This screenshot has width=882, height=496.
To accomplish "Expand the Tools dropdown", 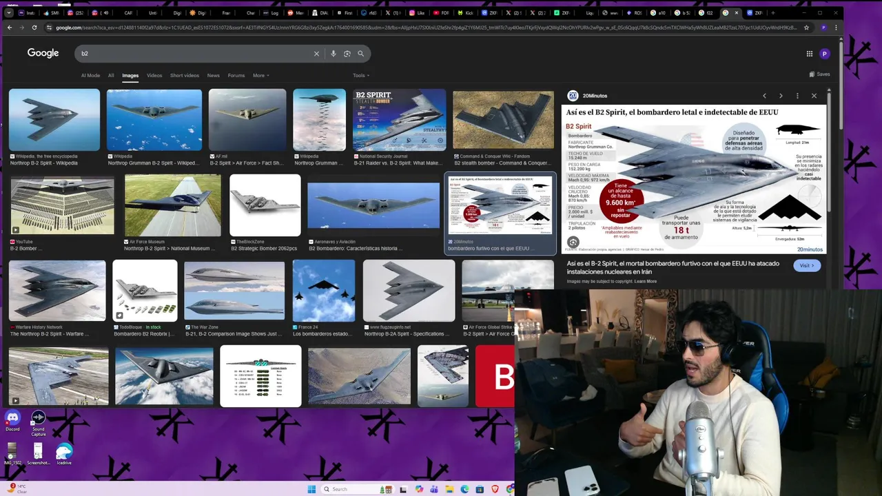I will pos(361,75).
